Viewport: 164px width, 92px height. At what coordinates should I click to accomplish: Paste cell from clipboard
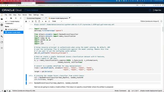pos(39,21)
